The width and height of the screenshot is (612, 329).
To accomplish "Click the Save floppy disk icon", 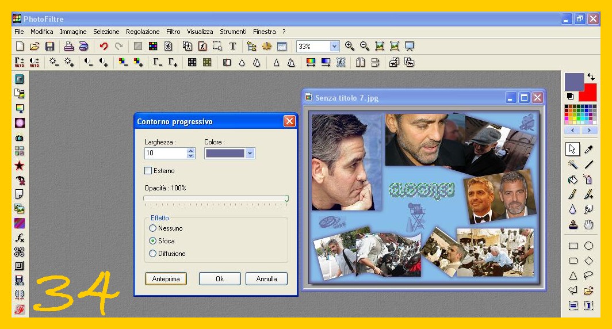I will click(x=50, y=47).
